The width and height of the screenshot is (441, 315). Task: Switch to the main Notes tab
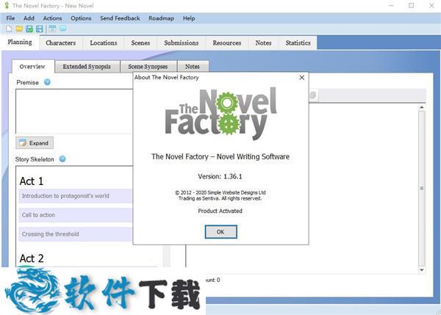pos(263,43)
